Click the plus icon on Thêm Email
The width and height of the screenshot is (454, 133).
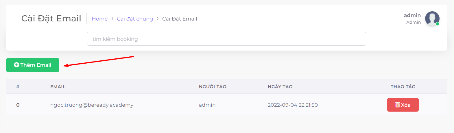point(16,65)
